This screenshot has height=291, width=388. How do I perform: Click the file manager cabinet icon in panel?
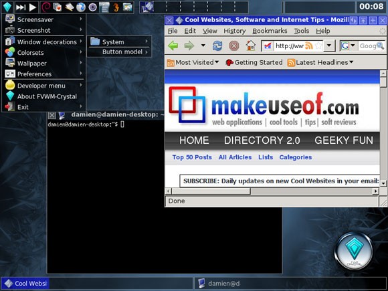click(104, 7)
